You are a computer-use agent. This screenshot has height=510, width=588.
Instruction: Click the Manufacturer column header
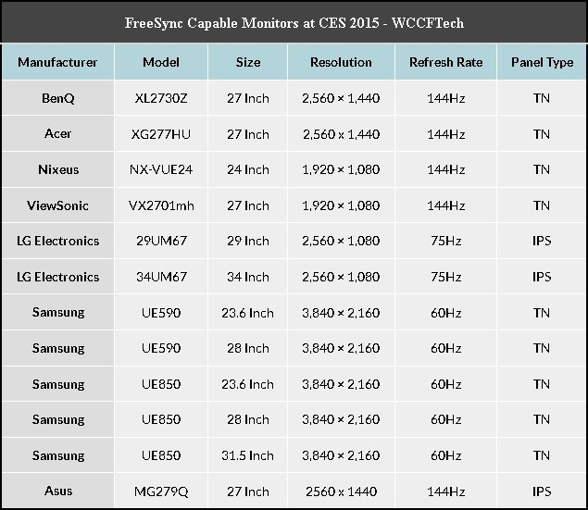click(x=57, y=62)
